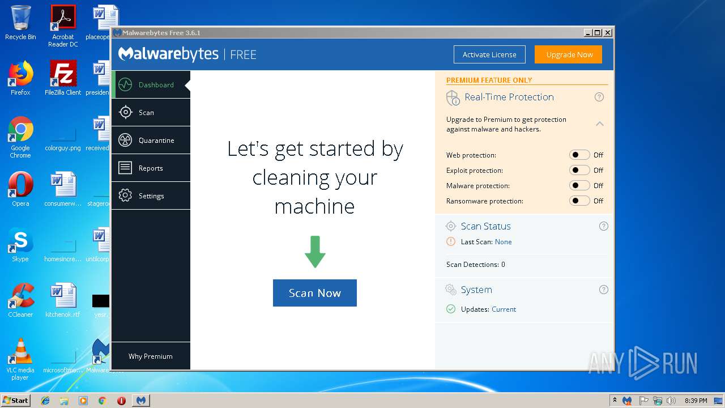Select the colorguy.png desktop file
Screen dimensions: 725x408
63,136
